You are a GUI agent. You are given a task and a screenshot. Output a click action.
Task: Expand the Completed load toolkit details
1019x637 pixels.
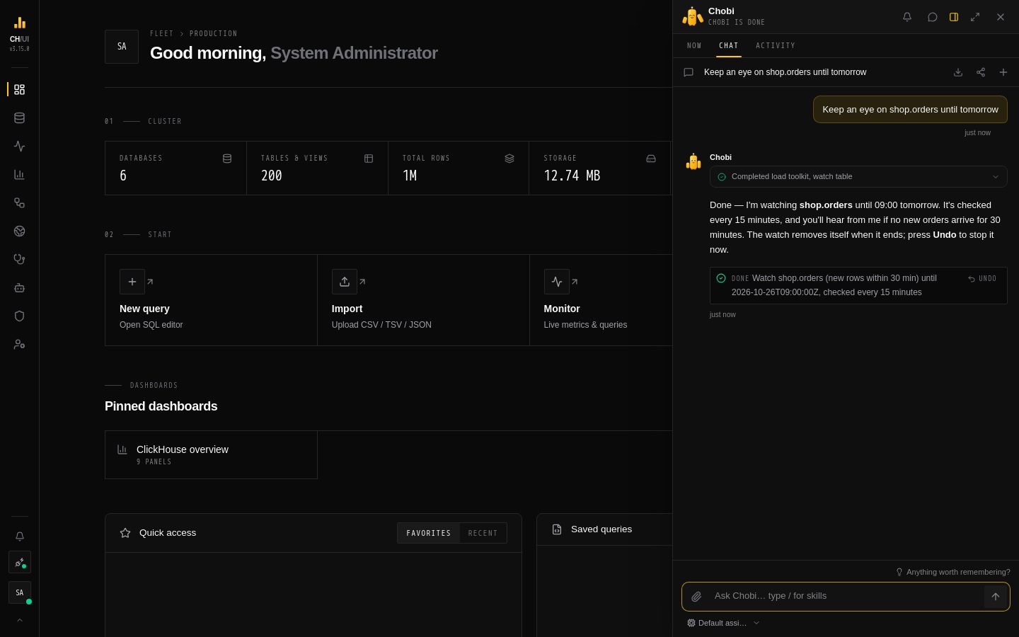858,177
